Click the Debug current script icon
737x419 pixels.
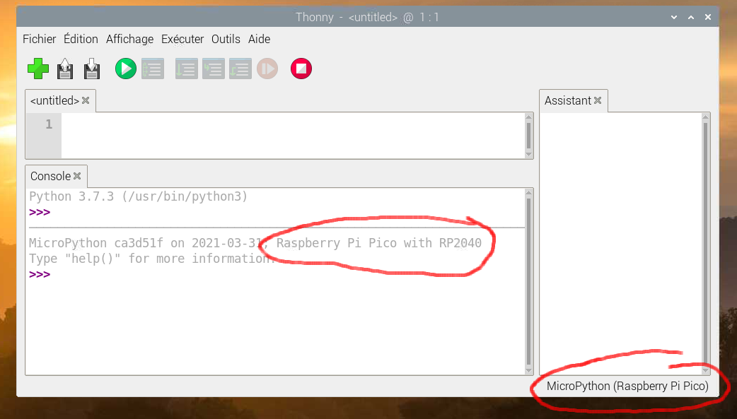153,69
